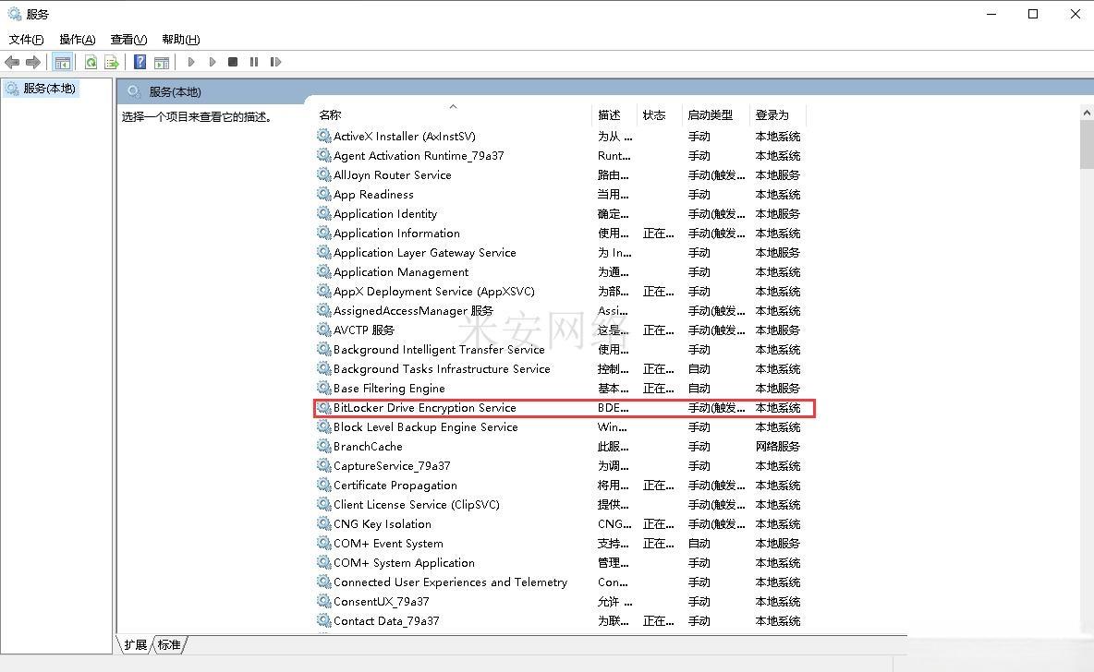
Task: Click the Start service play icon
Action: pyautogui.click(x=191, y=62)
